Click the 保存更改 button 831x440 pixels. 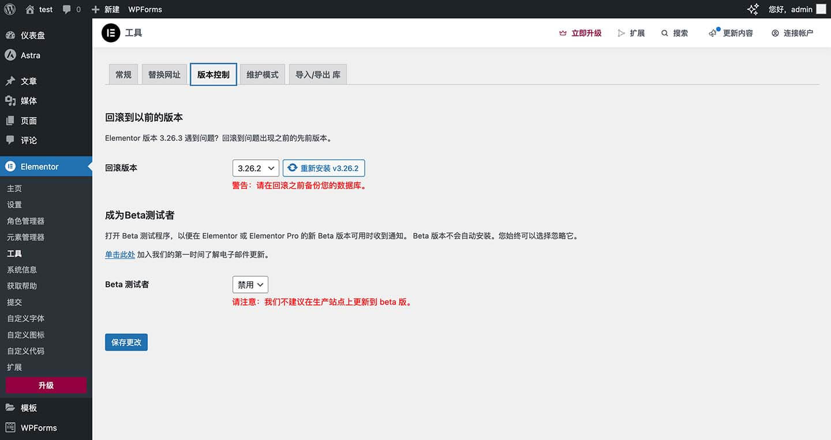click(126, 342)
